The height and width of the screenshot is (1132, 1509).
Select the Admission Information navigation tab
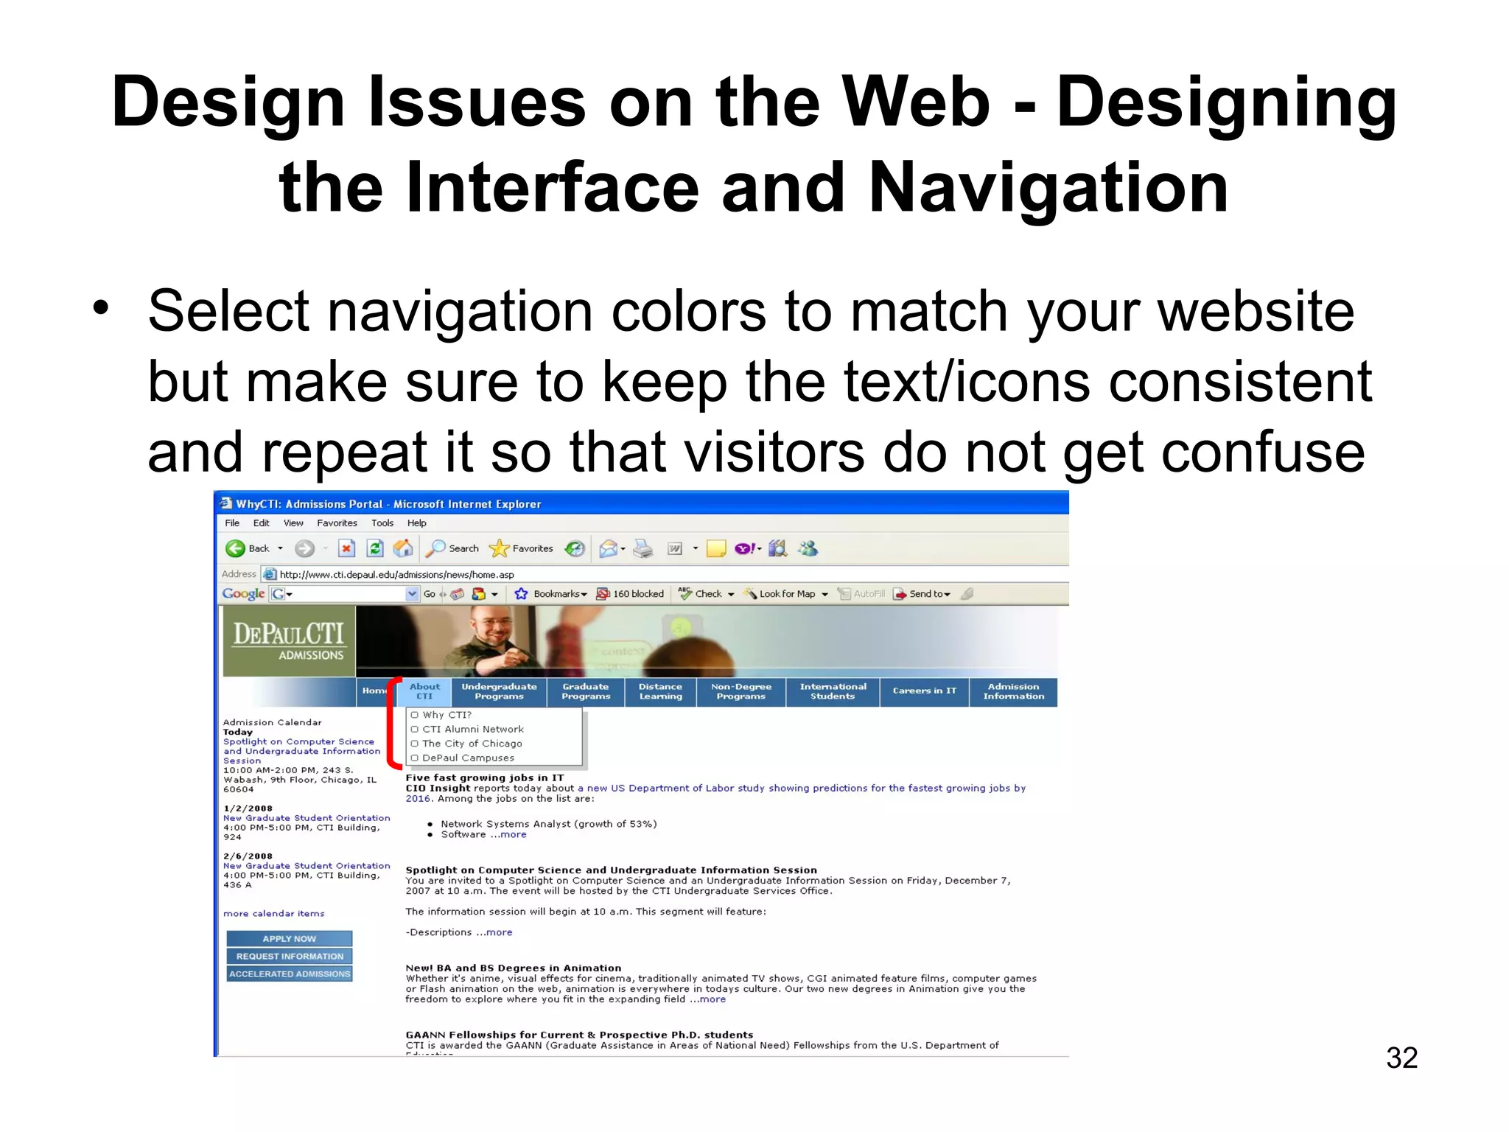(x=1013, y=691)
